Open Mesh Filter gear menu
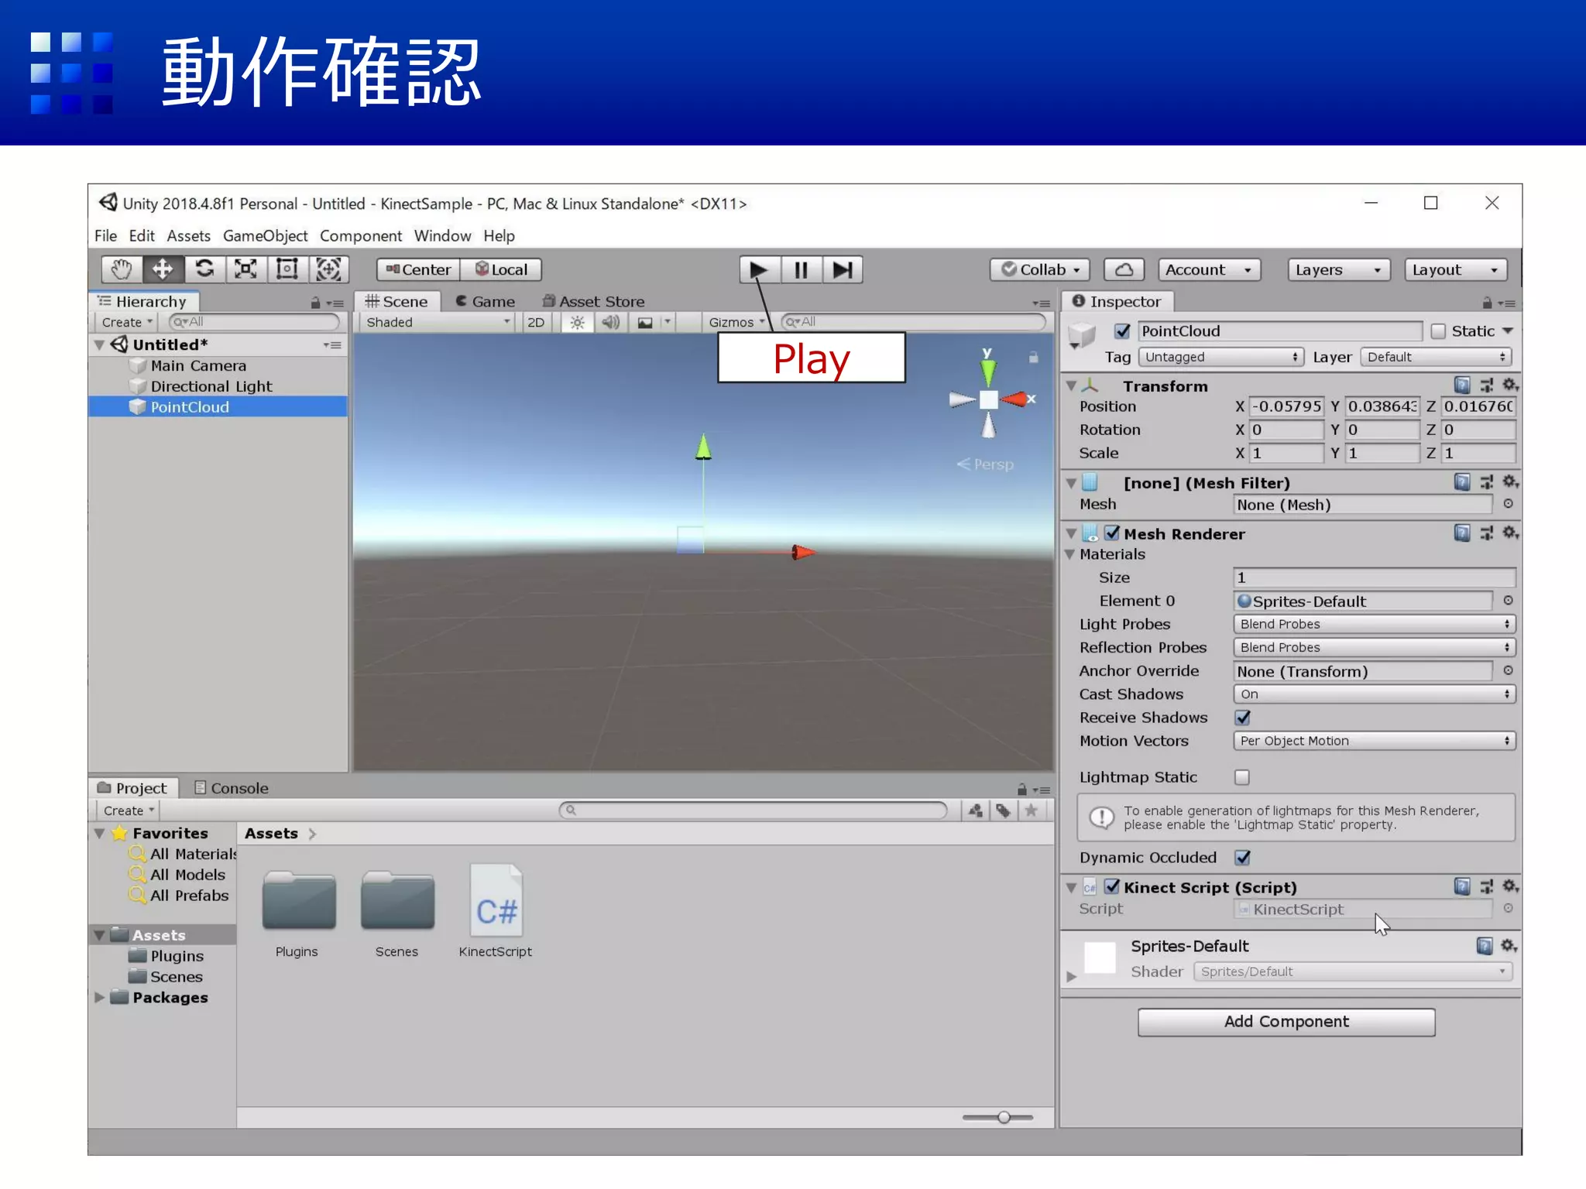Viewport: 1586px width, 1189px height. 1510,482
